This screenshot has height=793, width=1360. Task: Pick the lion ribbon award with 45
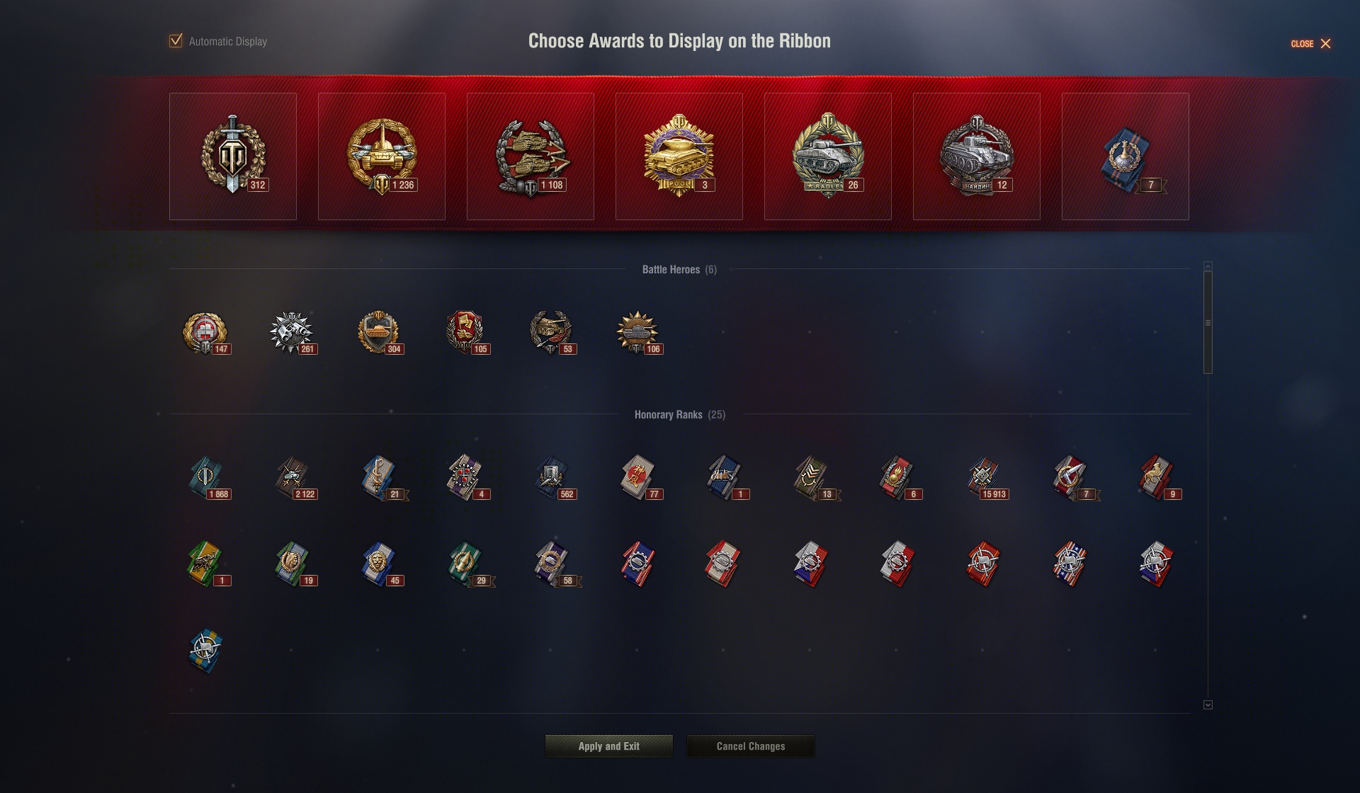[x=380, y=564]
